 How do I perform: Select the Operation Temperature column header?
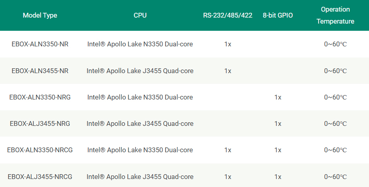(x=335, y=15)
